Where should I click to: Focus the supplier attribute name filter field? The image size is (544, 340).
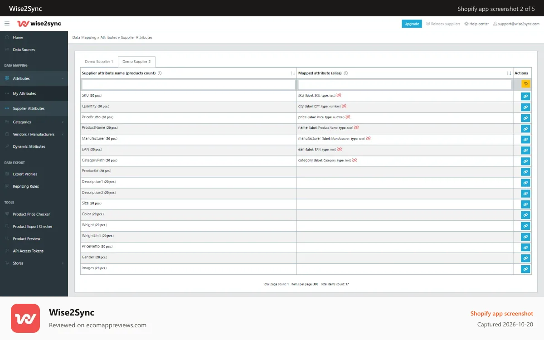point(189,85)
